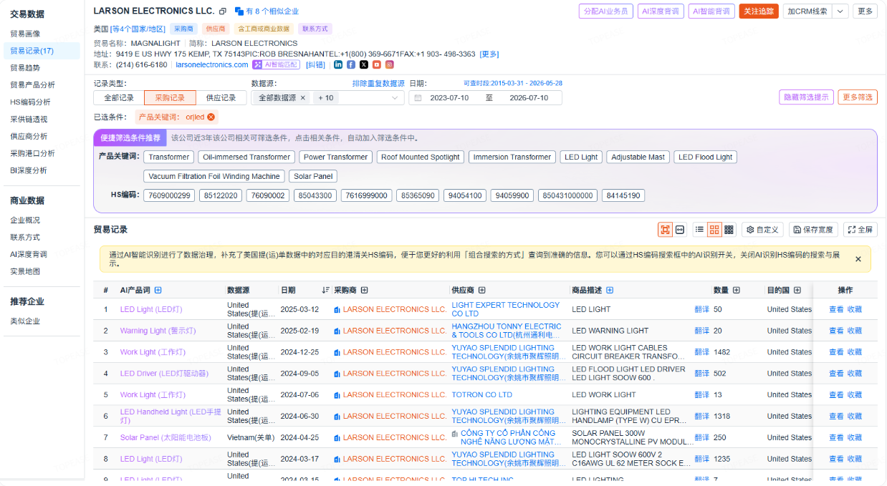Select 全部记录 record type
The height and width of the screenshot is (486, 887).
click(x=119, y=98)
